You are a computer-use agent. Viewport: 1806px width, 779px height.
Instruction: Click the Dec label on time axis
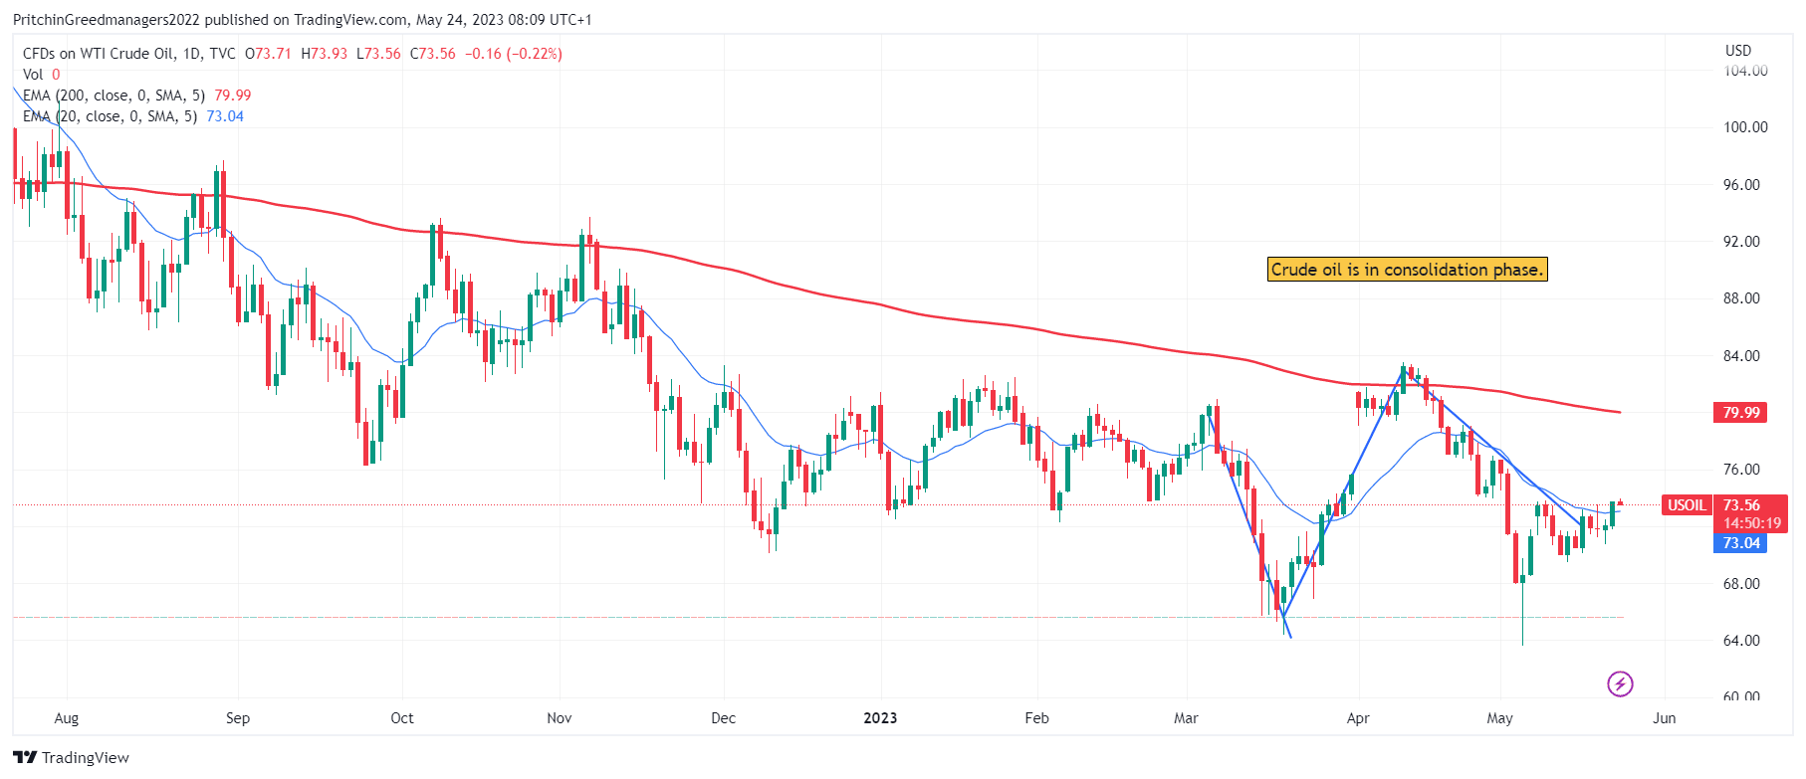click(x=724, y=717)
